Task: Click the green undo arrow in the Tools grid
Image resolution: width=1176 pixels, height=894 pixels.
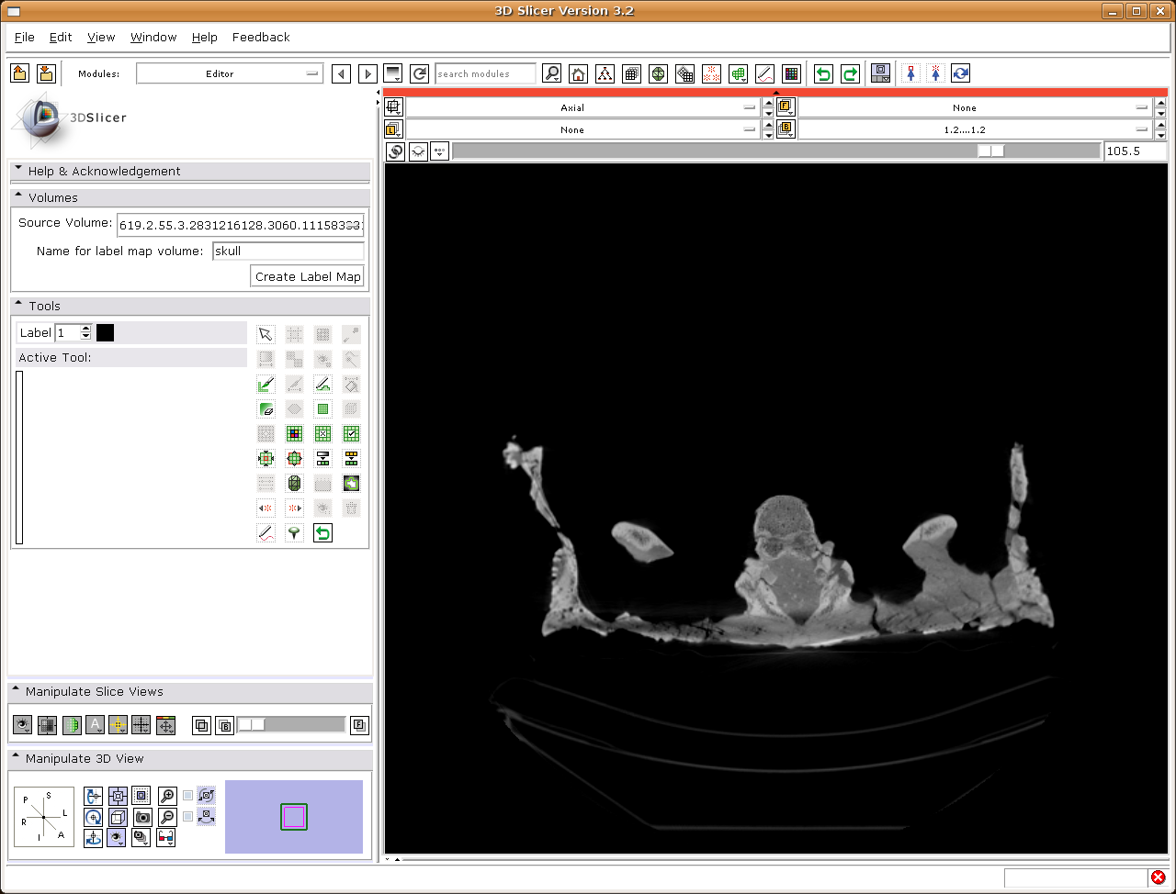Action: click(322, 532)
